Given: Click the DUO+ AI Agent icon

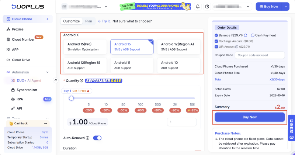Looking at the screenshot, I should pos(13,80).
